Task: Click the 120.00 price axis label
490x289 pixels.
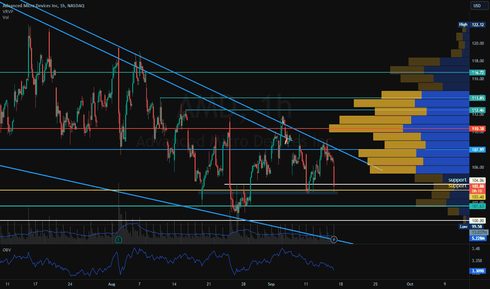Action: [478, 44]
